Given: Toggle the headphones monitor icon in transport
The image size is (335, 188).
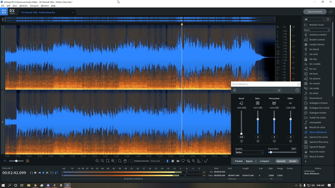Looking at the screenshot, I should pos(31,173).
